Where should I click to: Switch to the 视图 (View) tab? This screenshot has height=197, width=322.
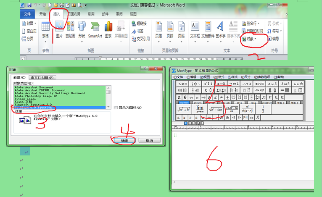[133, 14]
